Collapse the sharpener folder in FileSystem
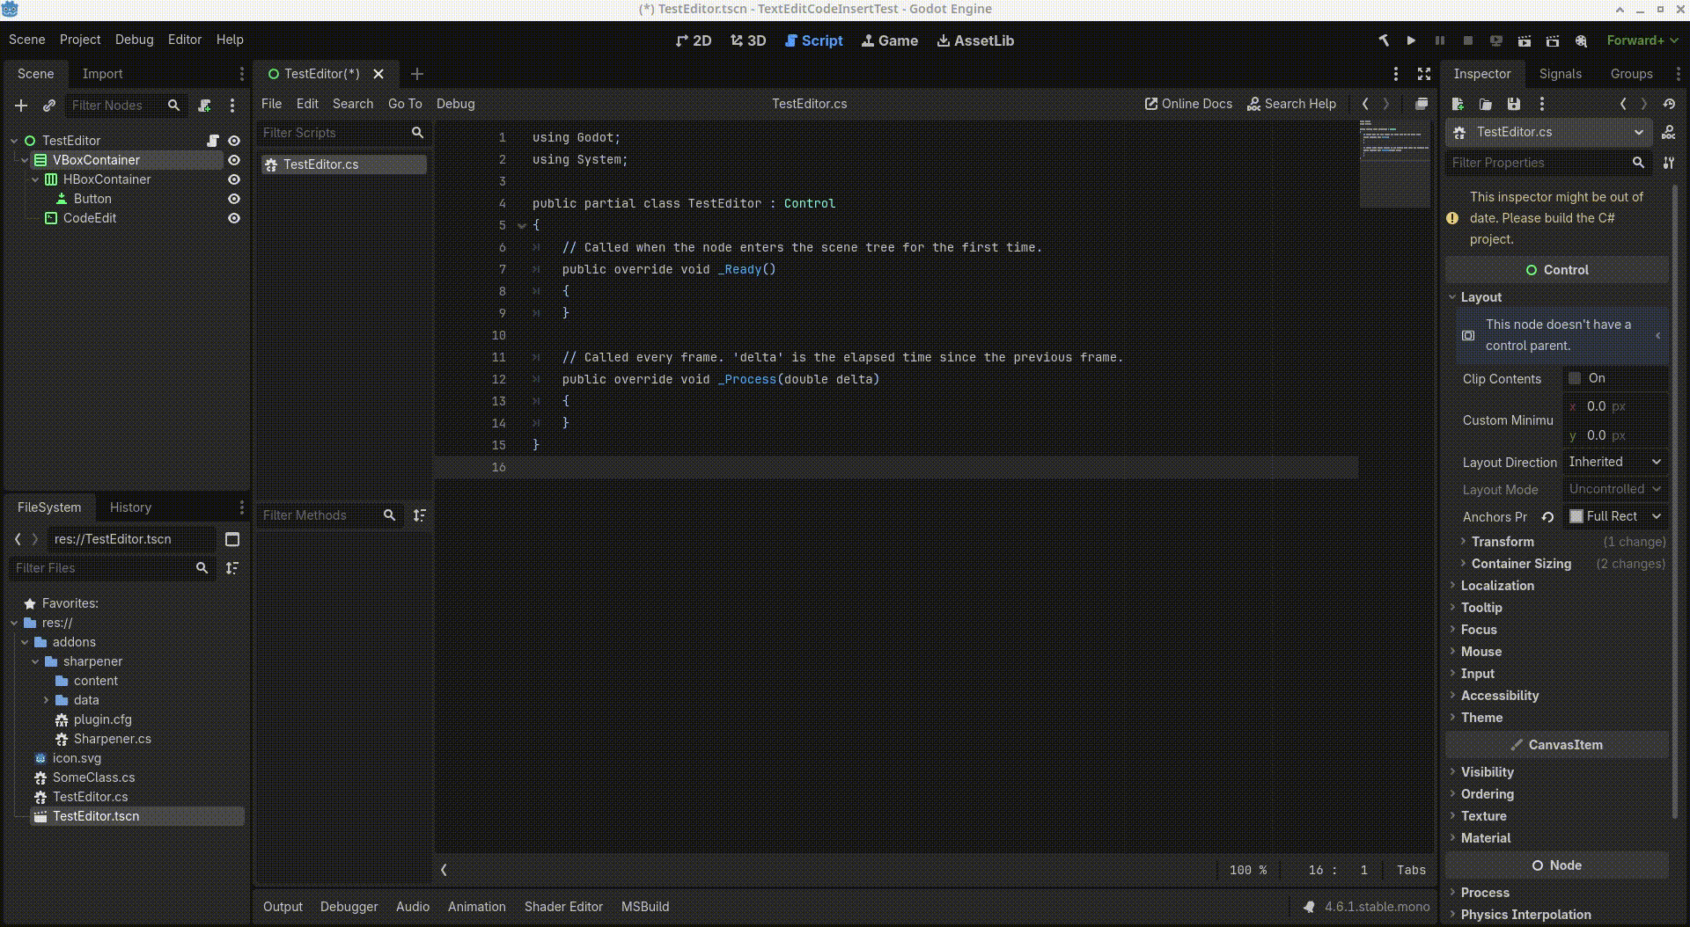 pos(36,661)
